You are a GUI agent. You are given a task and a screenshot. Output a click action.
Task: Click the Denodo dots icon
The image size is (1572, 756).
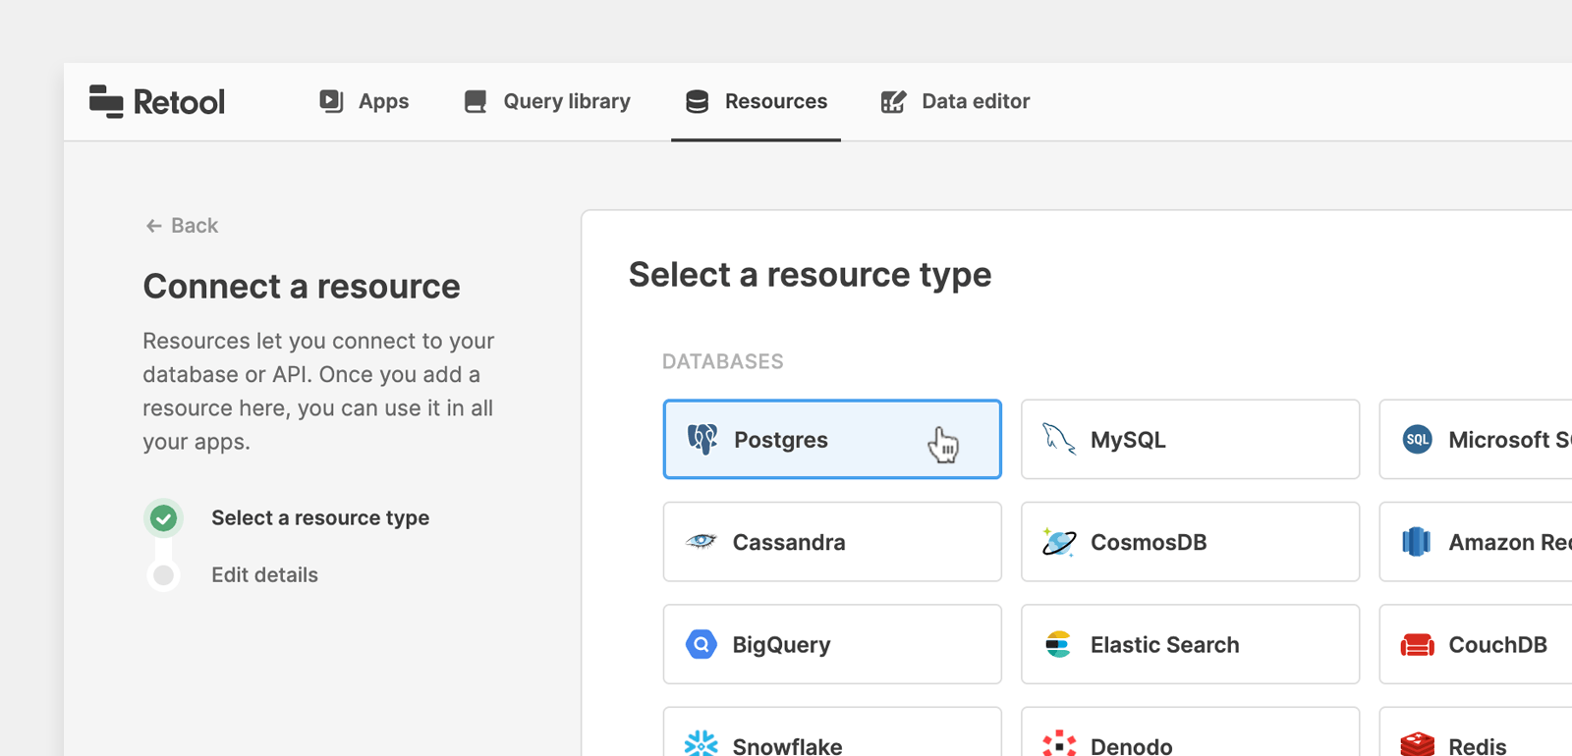[1059, 744]
